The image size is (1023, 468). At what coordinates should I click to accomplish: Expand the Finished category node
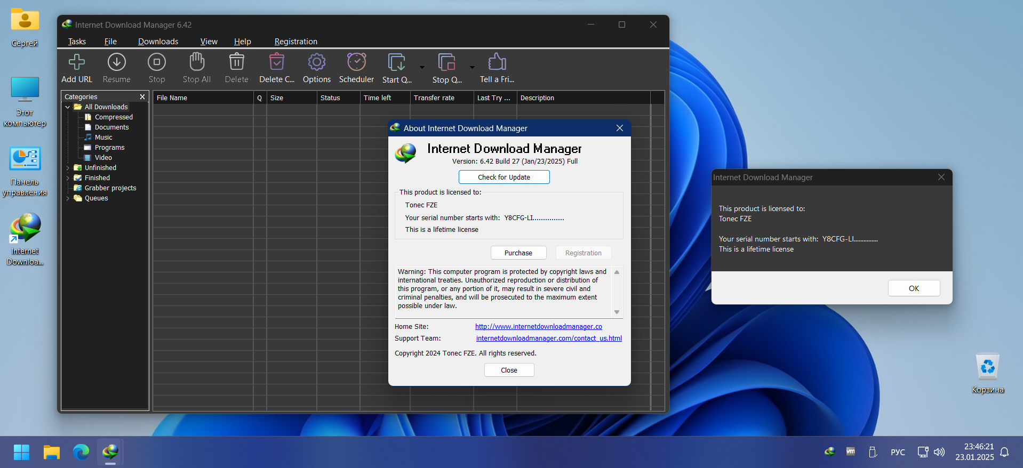68,178
